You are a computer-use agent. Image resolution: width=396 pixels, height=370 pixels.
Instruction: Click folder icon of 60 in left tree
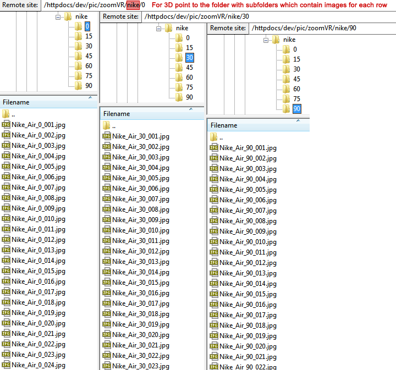78,66
